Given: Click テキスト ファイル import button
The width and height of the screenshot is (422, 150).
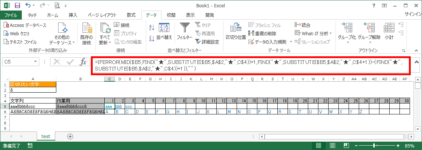Looking at the screenshot, I should [x=20, y=42].
